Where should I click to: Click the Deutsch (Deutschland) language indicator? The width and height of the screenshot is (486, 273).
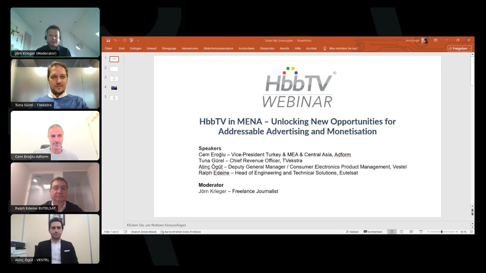pyautogui.click(x=144, y=232)
